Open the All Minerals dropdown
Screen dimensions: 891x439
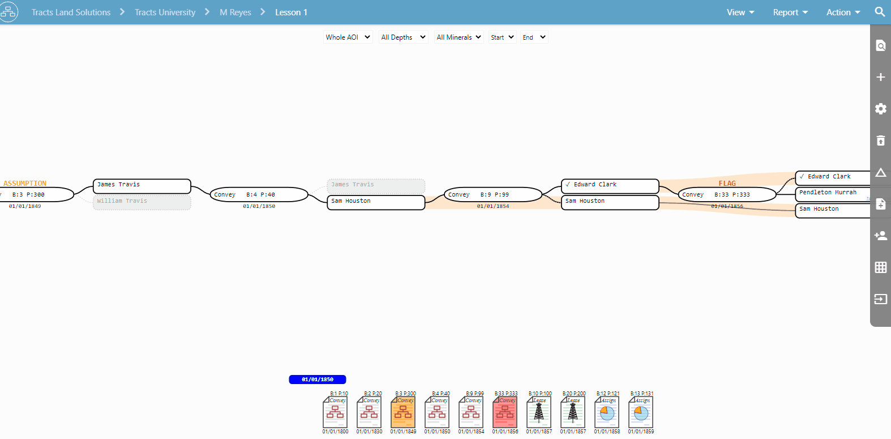point(459,37)
